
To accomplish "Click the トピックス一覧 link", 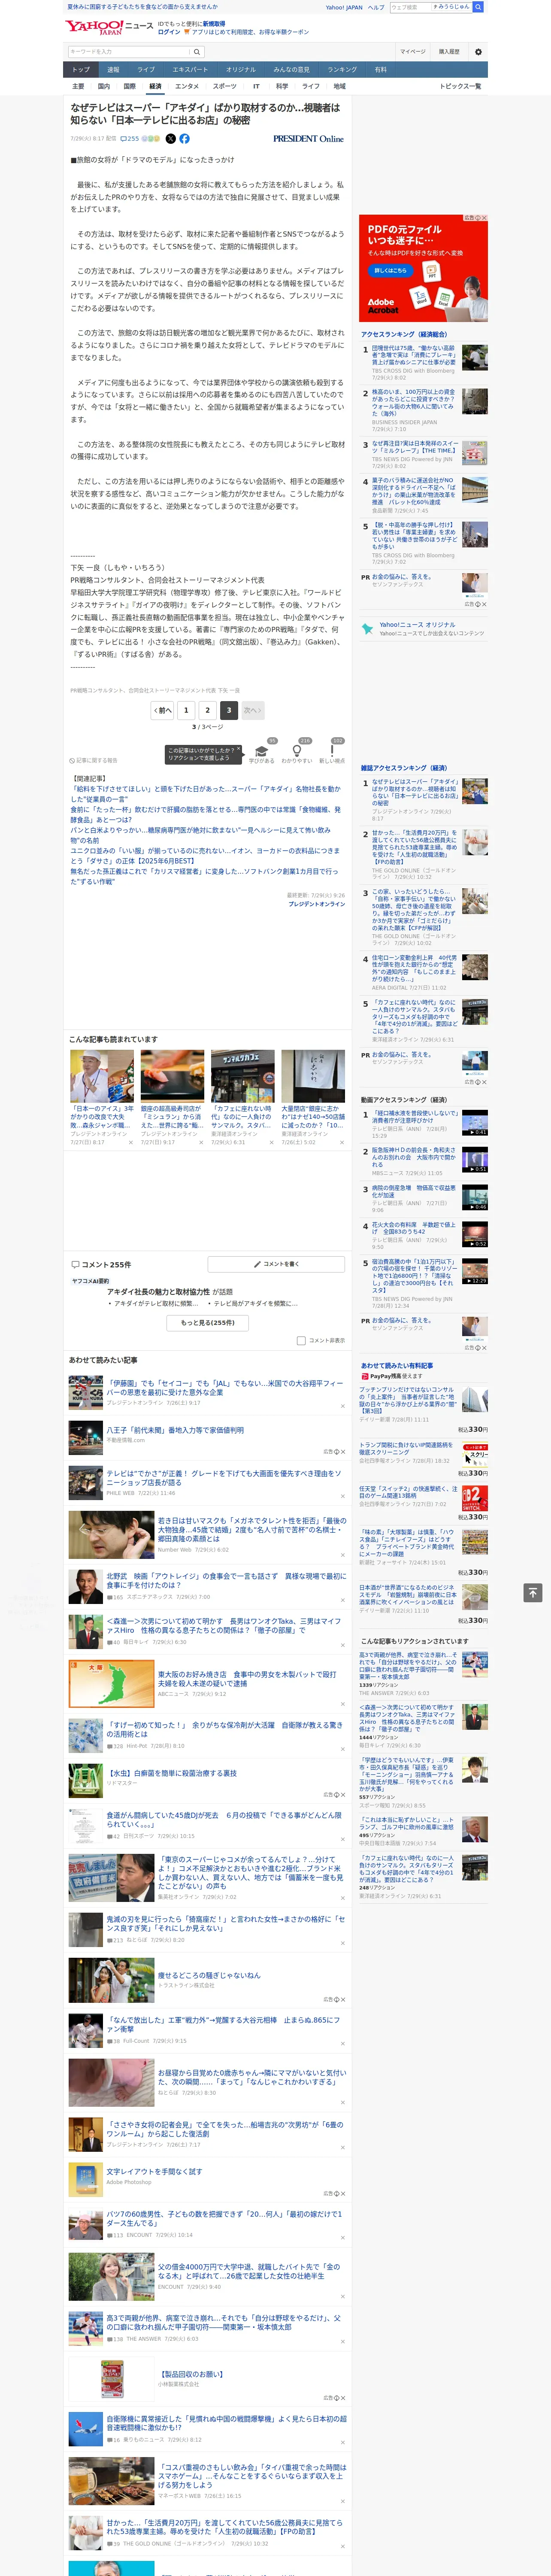I will (460, 86).
